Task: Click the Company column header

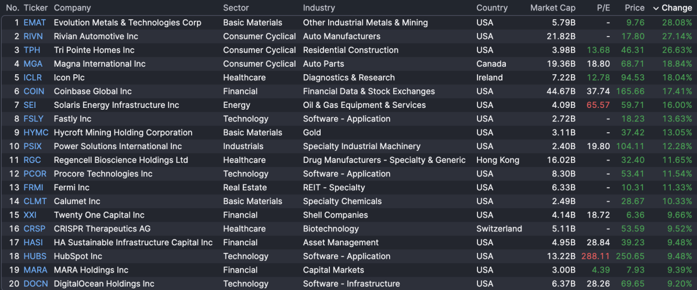Action: [72, 8]
